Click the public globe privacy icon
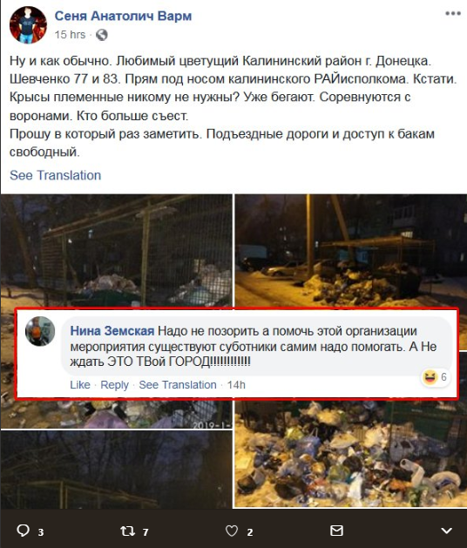Image resolution: width=467 pixels, height=548 pixels. pyautogui.click(x=102, y=35)
